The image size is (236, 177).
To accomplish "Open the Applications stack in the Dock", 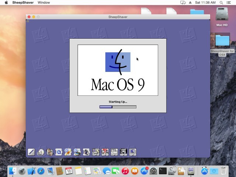I will click(204, 171).
